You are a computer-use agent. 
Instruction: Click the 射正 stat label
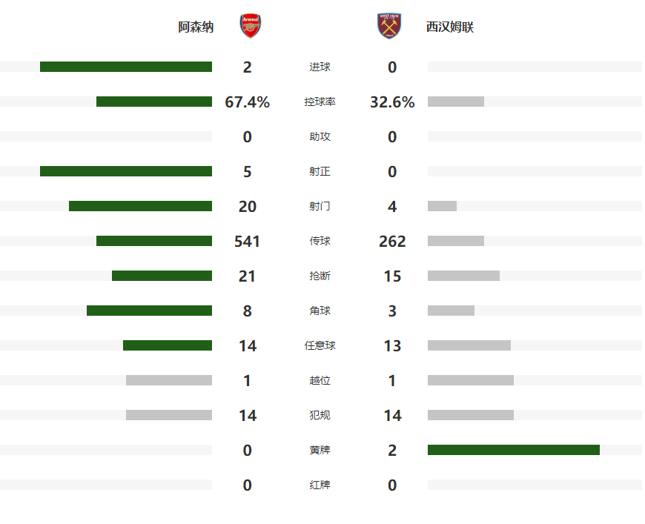tap(320, 171)
